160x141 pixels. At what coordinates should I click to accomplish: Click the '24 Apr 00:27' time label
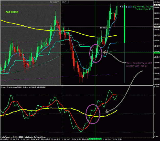[x=66, y=139]
